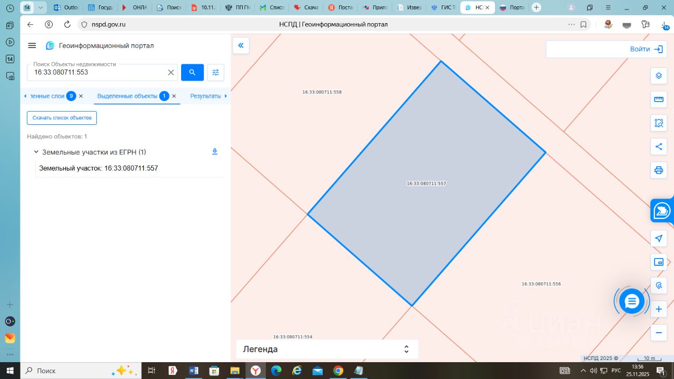Click the blue search magnifier button

pos(192,73)
